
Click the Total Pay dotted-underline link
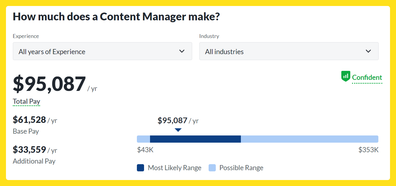coord(26,102)
